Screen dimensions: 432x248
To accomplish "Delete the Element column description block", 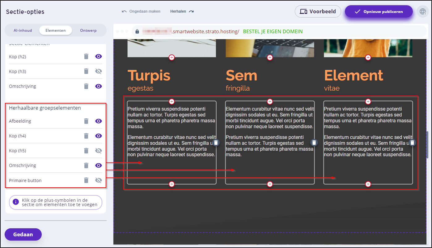I will point(412,142).
